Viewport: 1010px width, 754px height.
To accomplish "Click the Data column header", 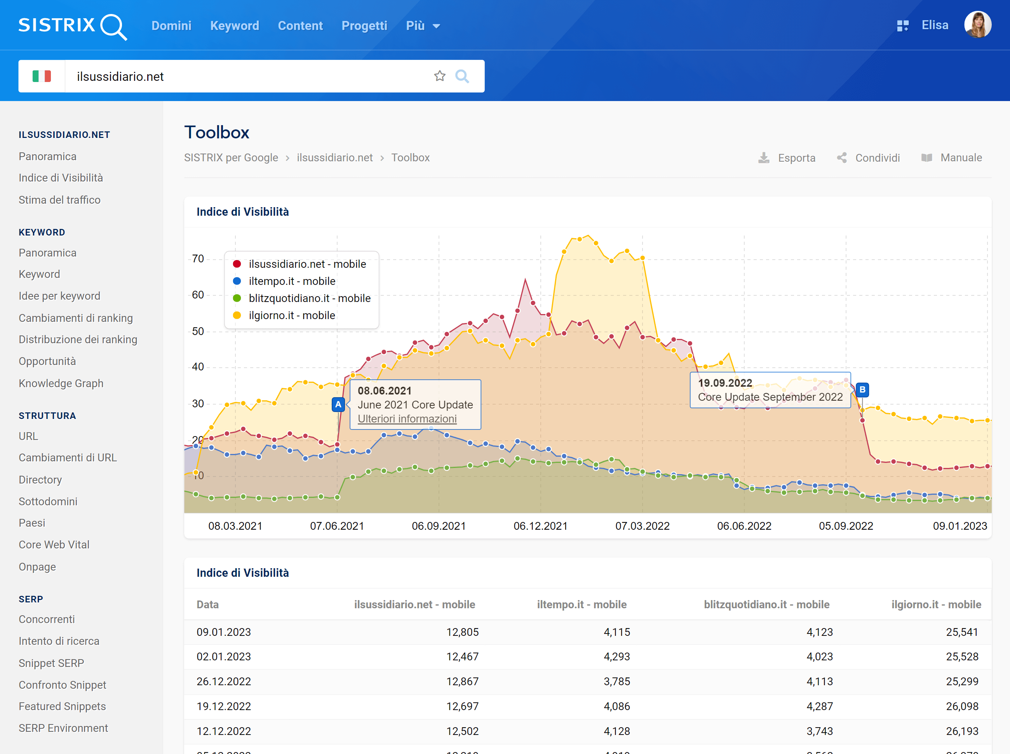I will coord(207,605).
